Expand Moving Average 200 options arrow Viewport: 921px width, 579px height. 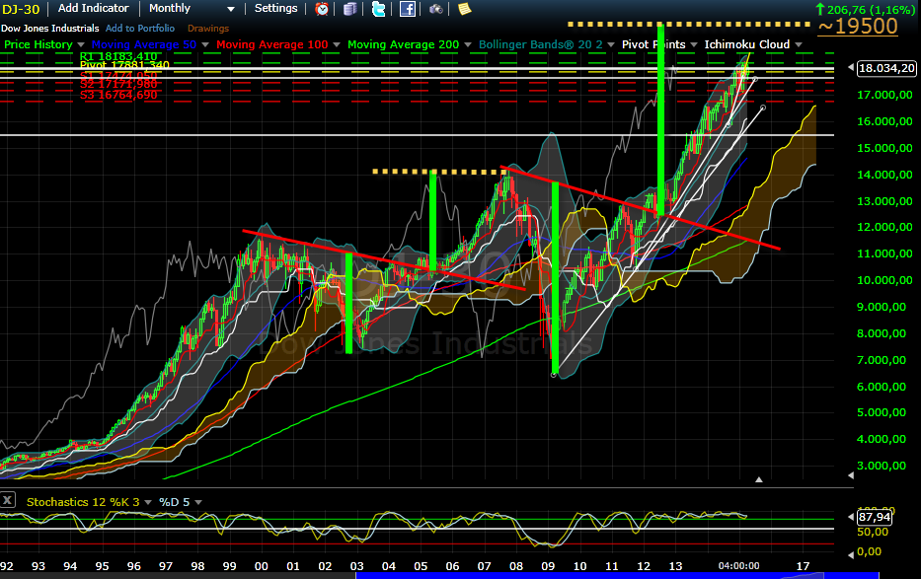click(x=468, y=44)
